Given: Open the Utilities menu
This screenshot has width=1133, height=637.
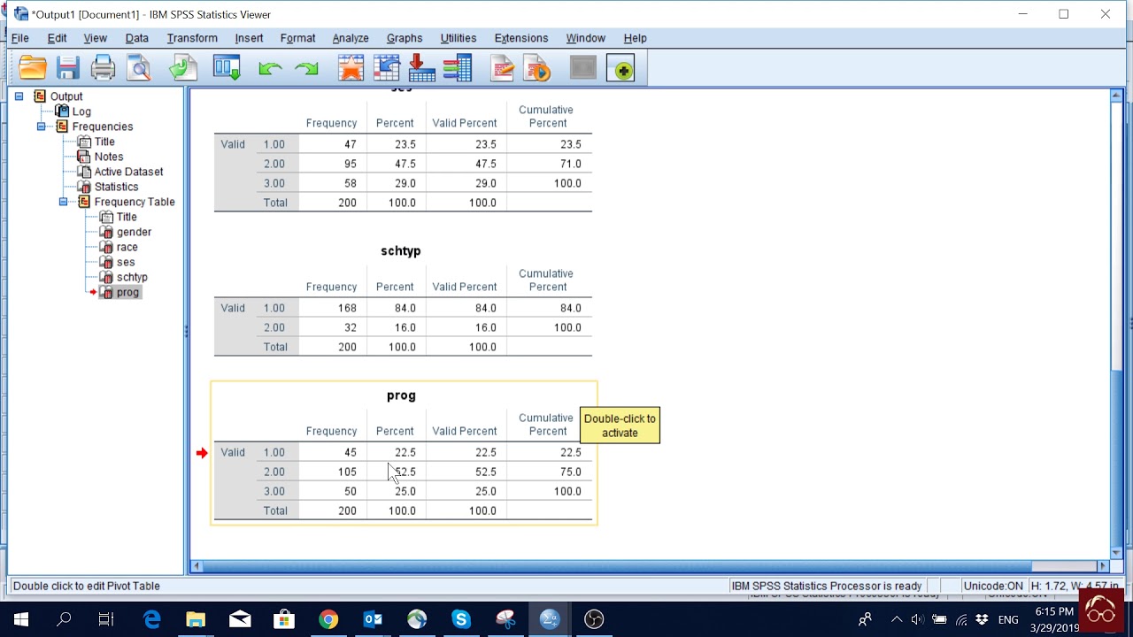Looking at the screenshot, I should [459, 38].
